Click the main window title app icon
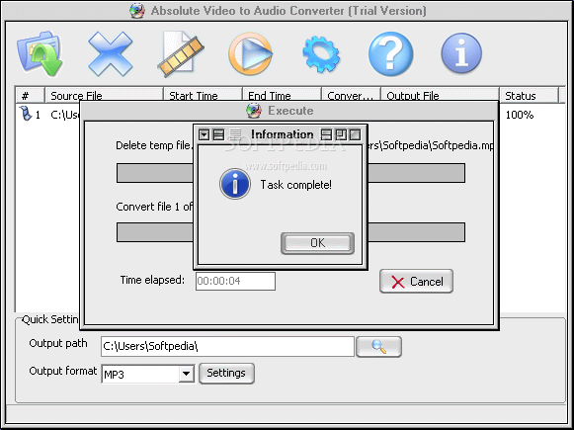Viewport: 574px width, 430px height. click(137, 11)
